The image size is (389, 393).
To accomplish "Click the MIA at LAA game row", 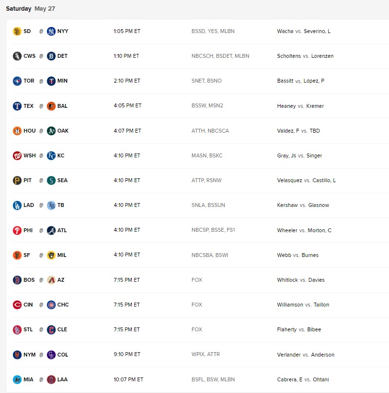I will [194, 379].
